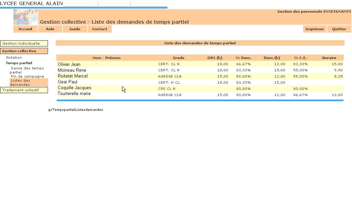Select the Tourterelle marie row name

click(74, 93)
